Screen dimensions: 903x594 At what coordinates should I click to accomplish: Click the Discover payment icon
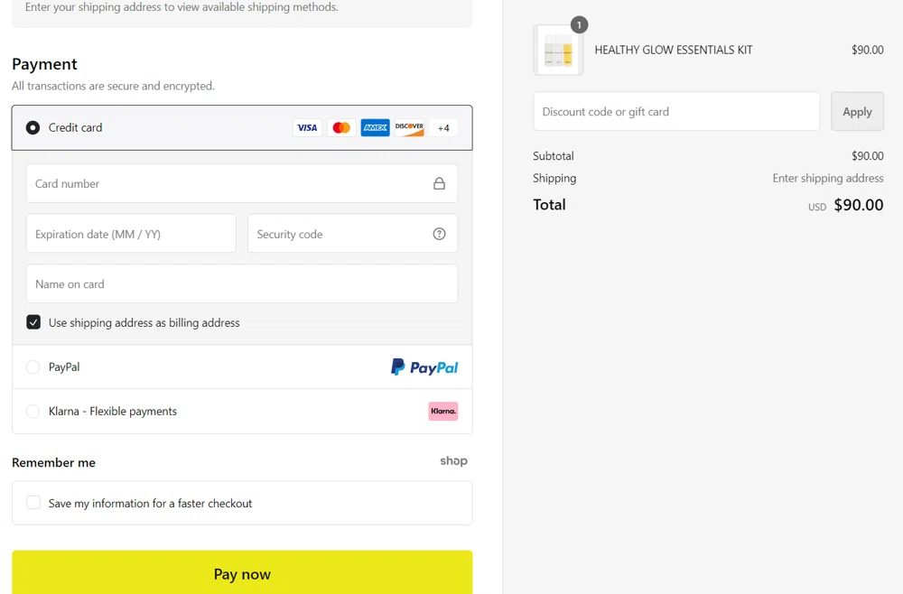pyautogui.click(x=408, y=127)
